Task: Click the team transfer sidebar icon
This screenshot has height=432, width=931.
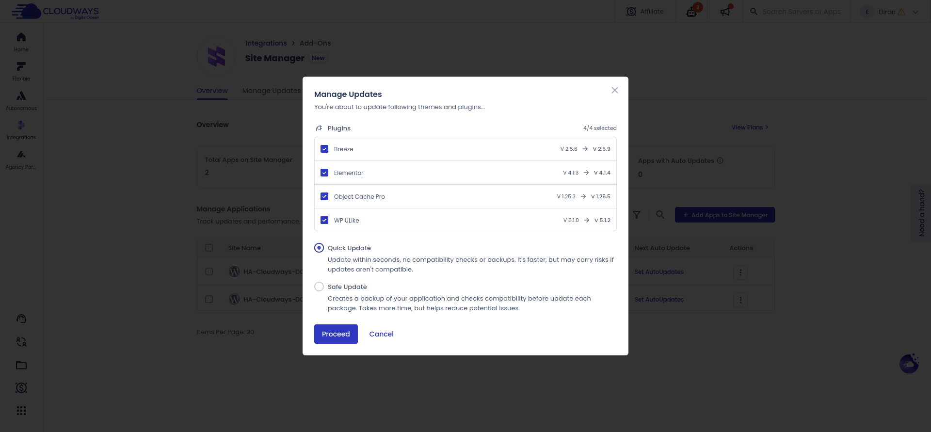Action: coord(21,342)
